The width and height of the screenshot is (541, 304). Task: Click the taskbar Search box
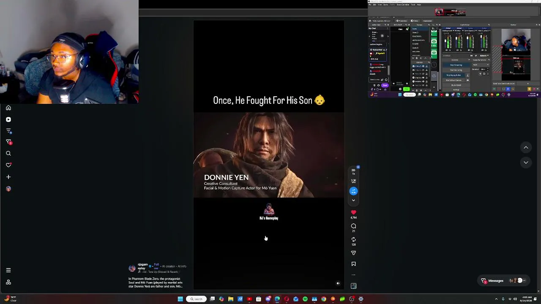coord(196,299)
